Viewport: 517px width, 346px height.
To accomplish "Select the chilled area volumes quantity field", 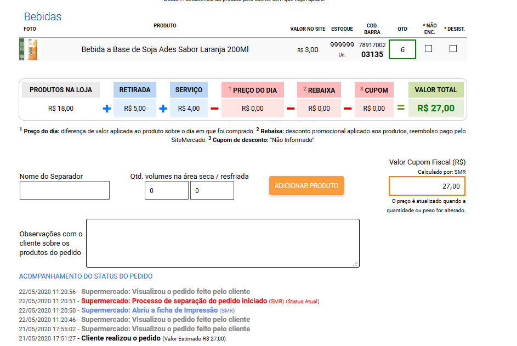I will pyautogui.click(x=212, y=190).
